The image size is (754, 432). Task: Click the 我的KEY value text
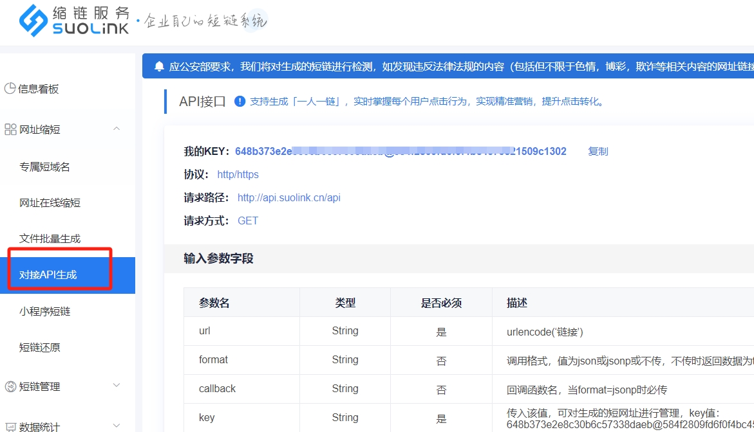[400, 151]
